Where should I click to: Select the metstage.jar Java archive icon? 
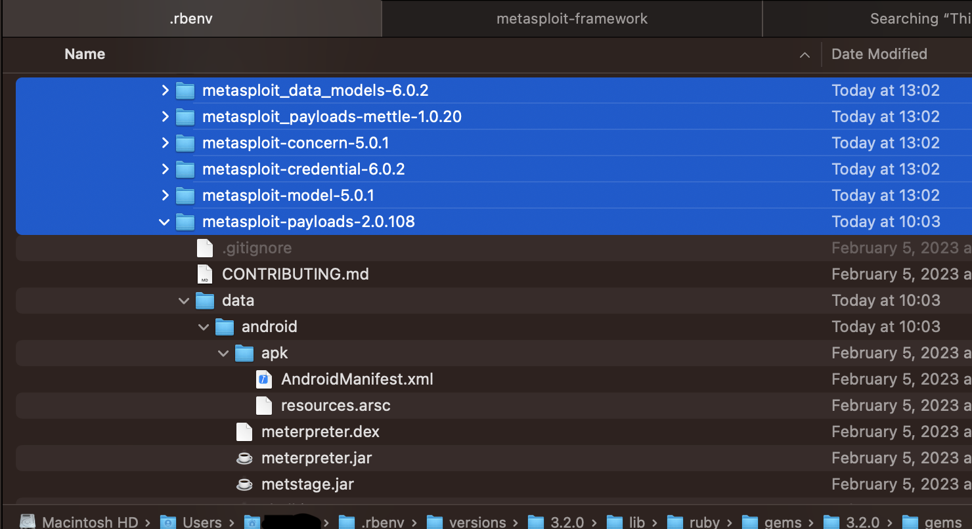pyautogui.click(x=244, y=484)
